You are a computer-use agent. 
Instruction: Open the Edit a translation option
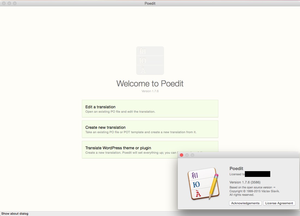150,109
